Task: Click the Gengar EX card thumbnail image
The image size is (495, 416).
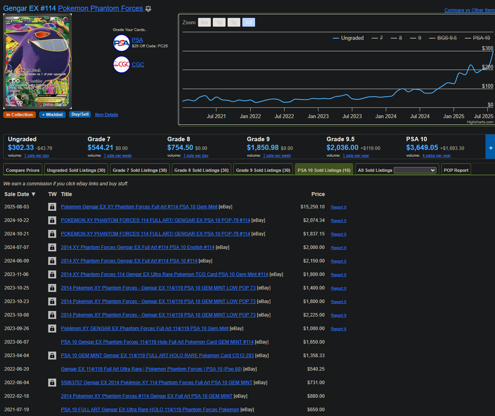Action: pyautogui.click(x=37, y=61)
